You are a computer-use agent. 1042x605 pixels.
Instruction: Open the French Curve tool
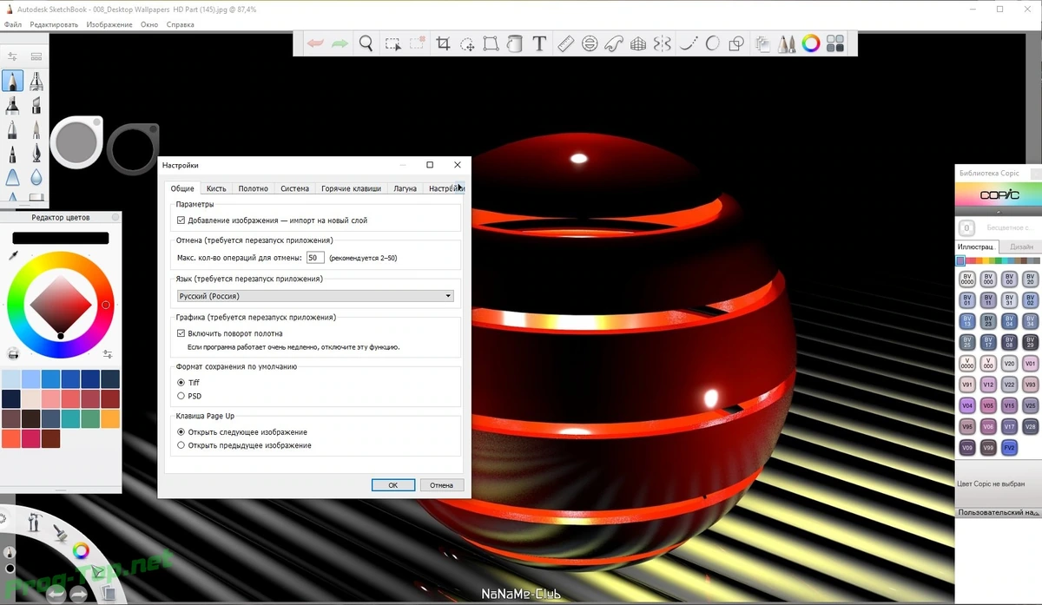pos(614,43)
